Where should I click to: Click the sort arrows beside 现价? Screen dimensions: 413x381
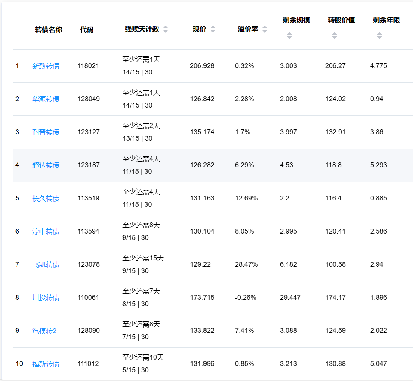(213, 29)
